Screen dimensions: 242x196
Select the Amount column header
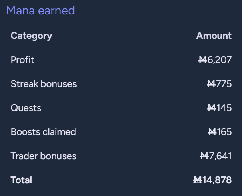click(214, 36)
